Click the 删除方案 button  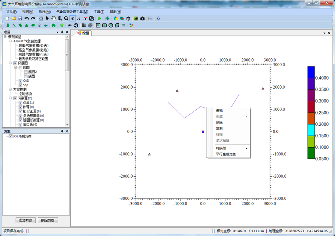[48, 220]
